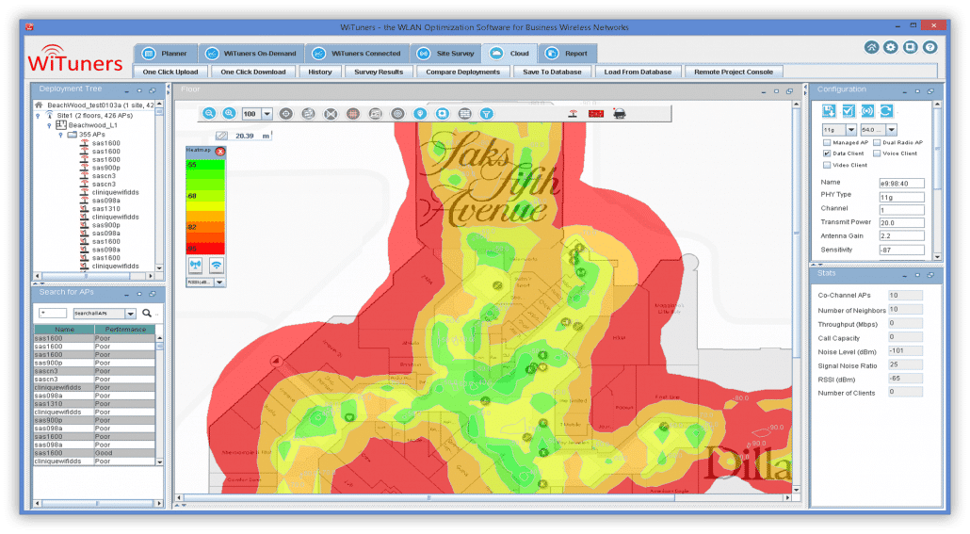Click the AP search text field
The height and width of the screenshot is (534, 970).
pyautogui.click(x=53, y=313)
